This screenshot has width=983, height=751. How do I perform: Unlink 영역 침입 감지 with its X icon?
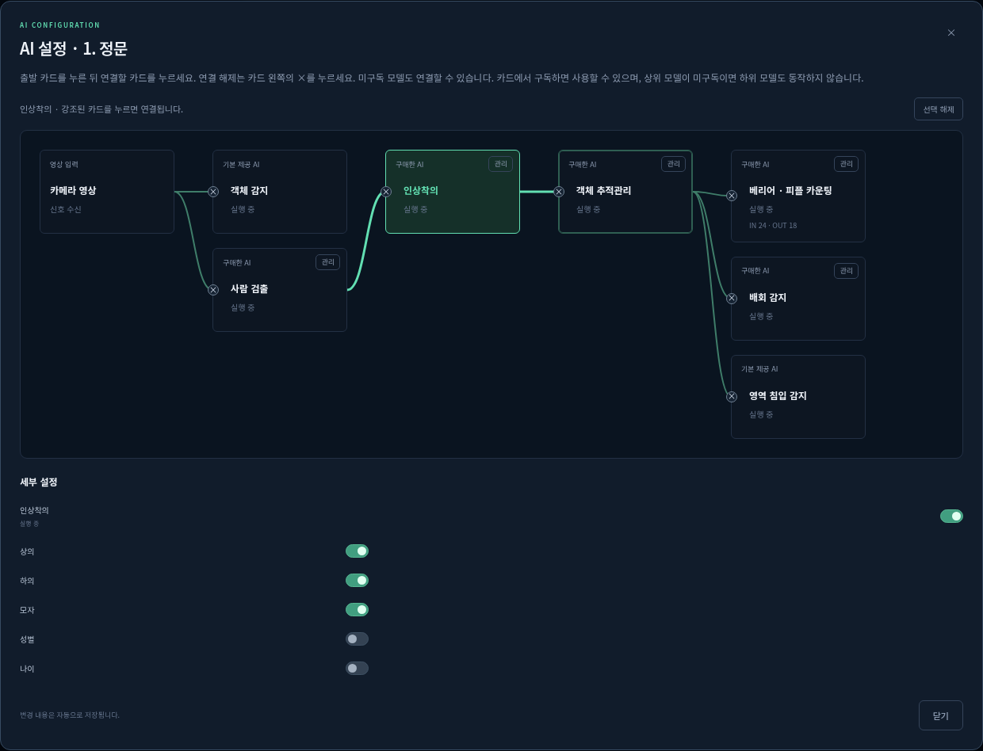click(732, 397)
